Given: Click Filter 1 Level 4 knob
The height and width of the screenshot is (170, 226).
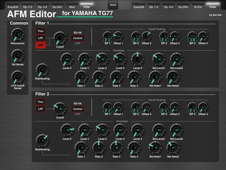Looking at the screenshot, I should 137,59.
